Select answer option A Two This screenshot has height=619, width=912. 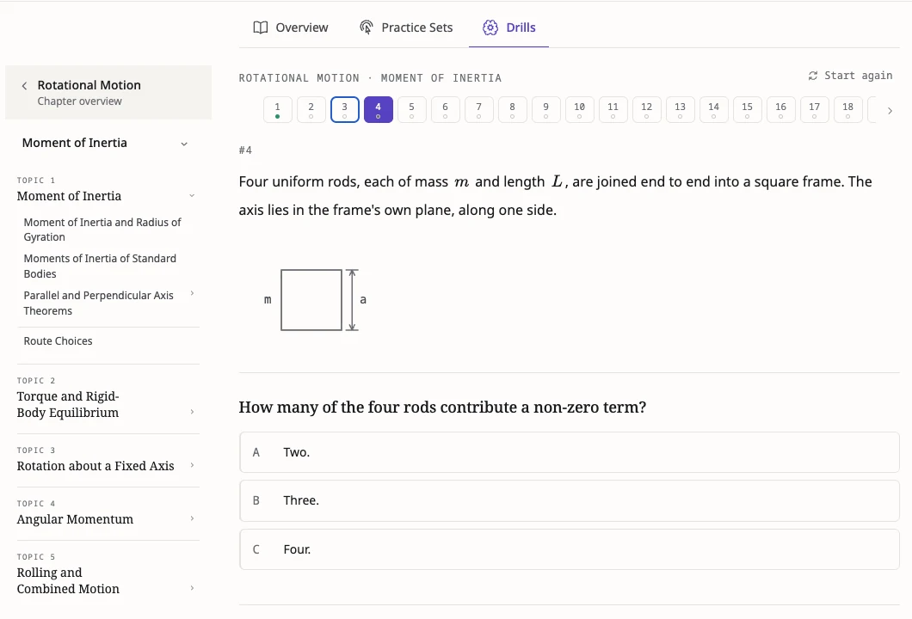570,452
